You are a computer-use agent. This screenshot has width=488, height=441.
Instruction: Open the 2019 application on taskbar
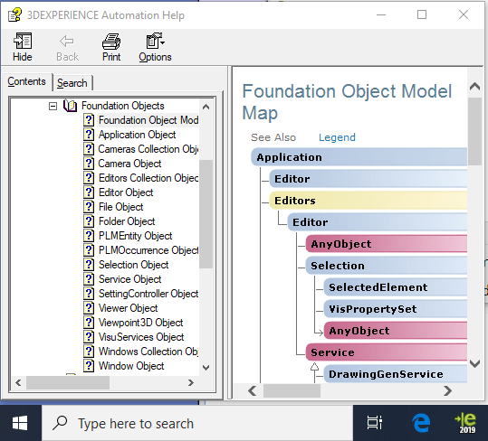pyautogui.click(x=466, y=423)
